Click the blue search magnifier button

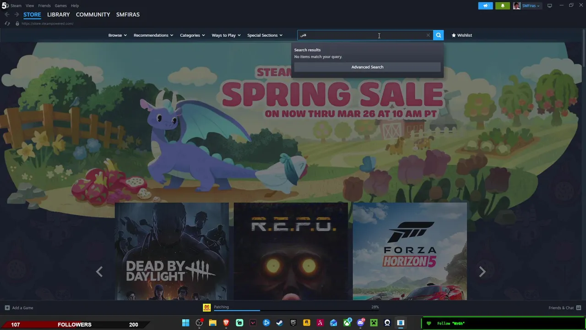pos(438,35)
